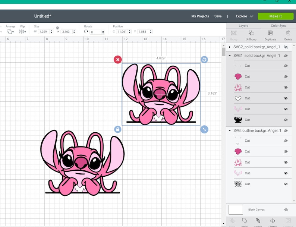296x227 pixels.
Task: Open the Arrange dropdown icon
Action: [x=10, y=32]
